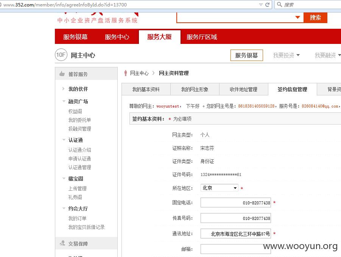Go to 网主中心 breadcrumb link
341x257 pixels.
139,73
